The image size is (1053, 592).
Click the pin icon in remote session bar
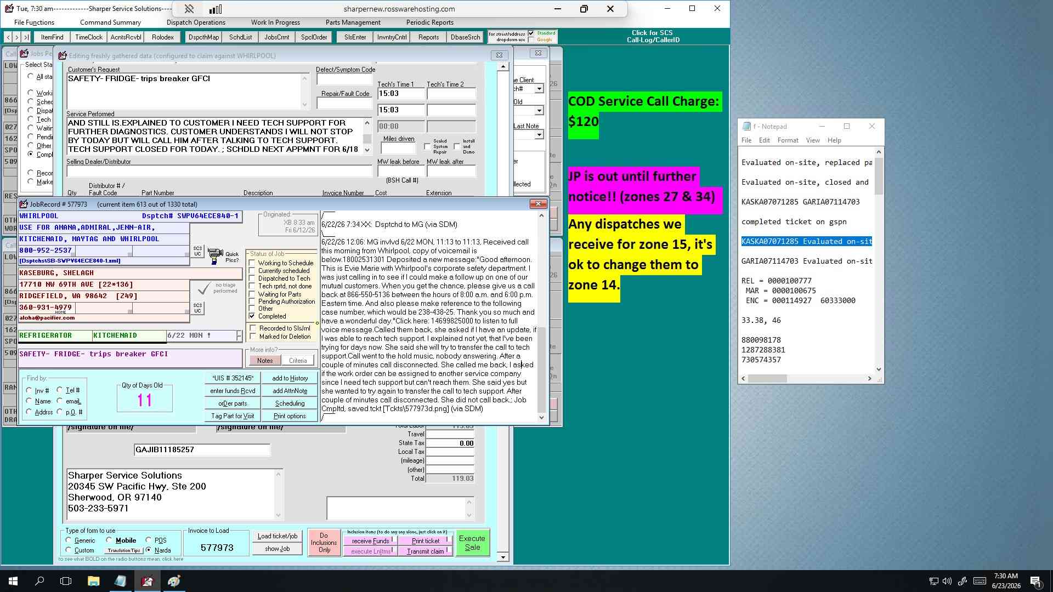[189, 9]
